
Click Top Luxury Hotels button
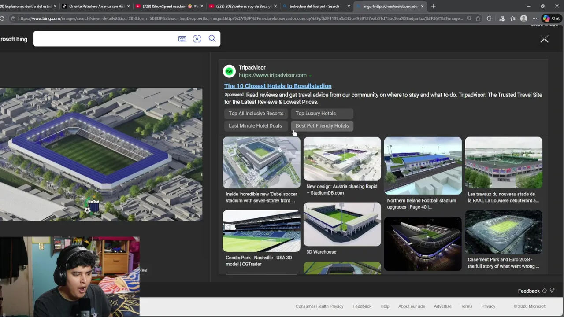322,114
